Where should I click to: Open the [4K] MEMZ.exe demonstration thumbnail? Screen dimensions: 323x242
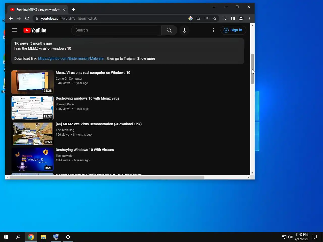[33, 134]
